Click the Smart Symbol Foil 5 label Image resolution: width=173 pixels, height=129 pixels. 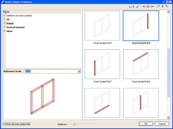102,43
